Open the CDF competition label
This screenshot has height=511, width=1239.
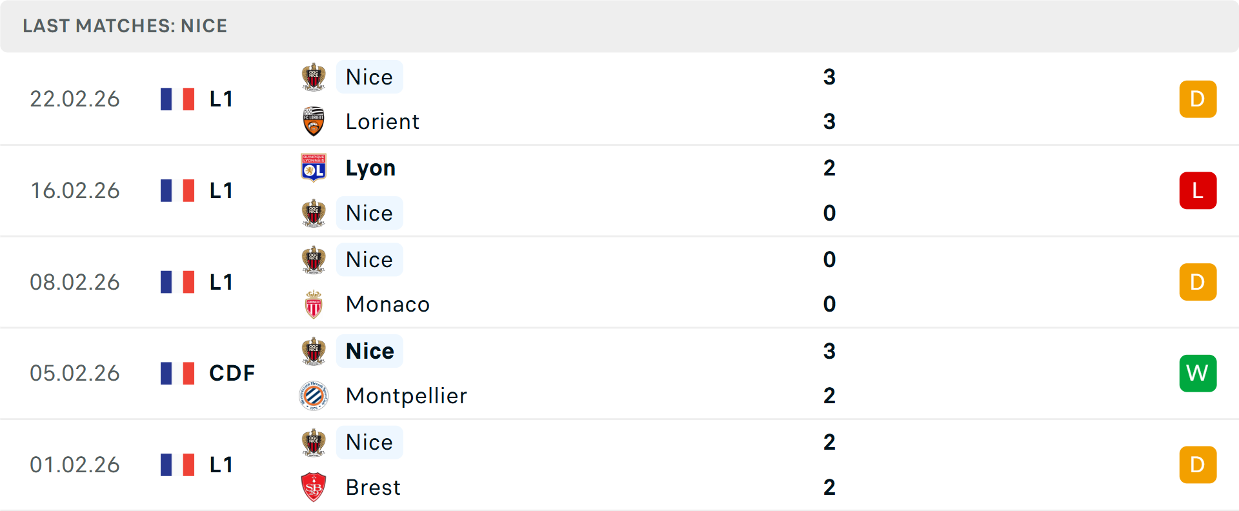point(232,373)
